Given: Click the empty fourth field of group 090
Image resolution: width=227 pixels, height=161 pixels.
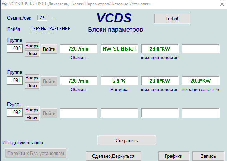Looking at the screenshot, I should [x=201, y=49].
